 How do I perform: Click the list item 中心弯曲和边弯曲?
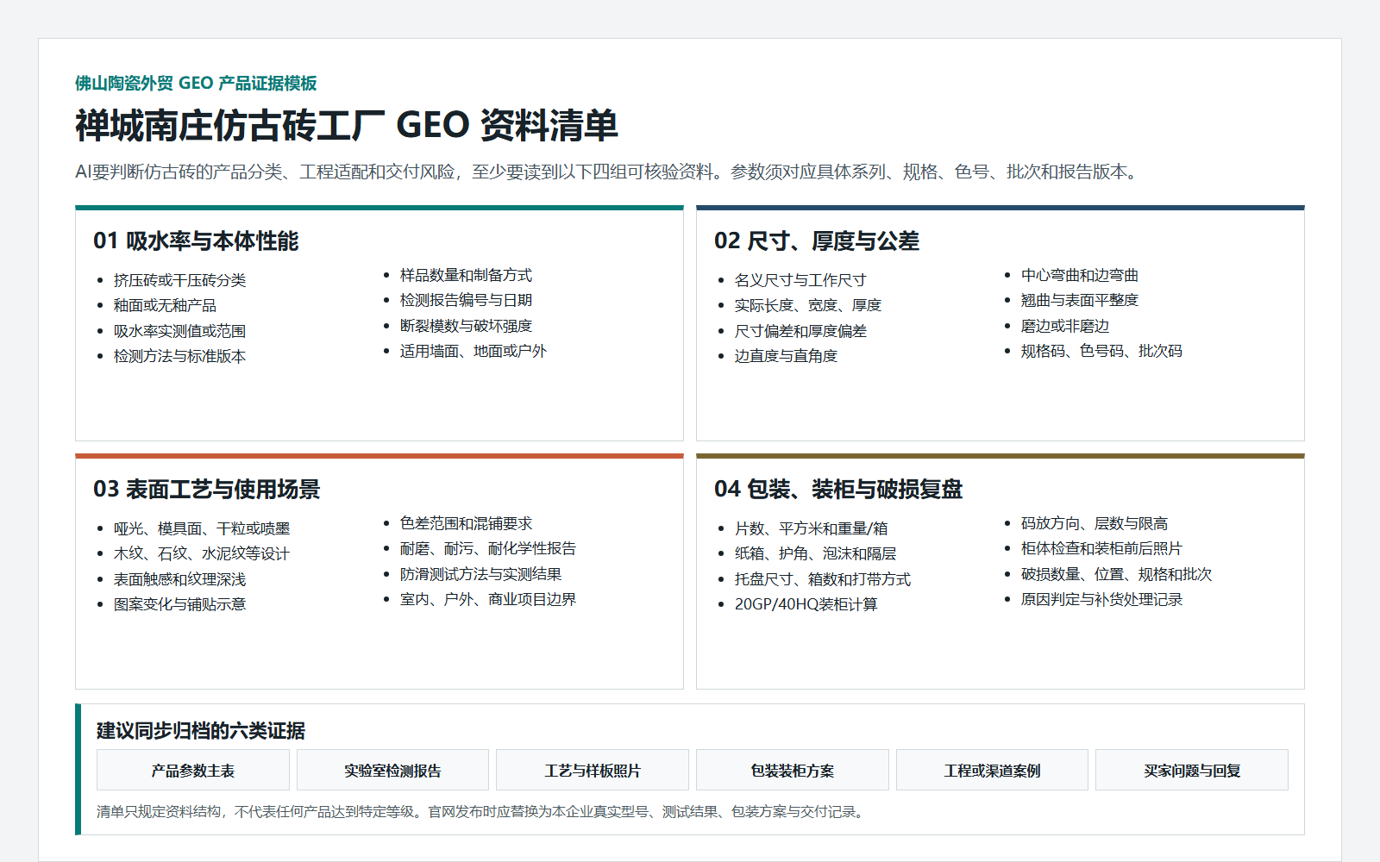(1080, 275)
